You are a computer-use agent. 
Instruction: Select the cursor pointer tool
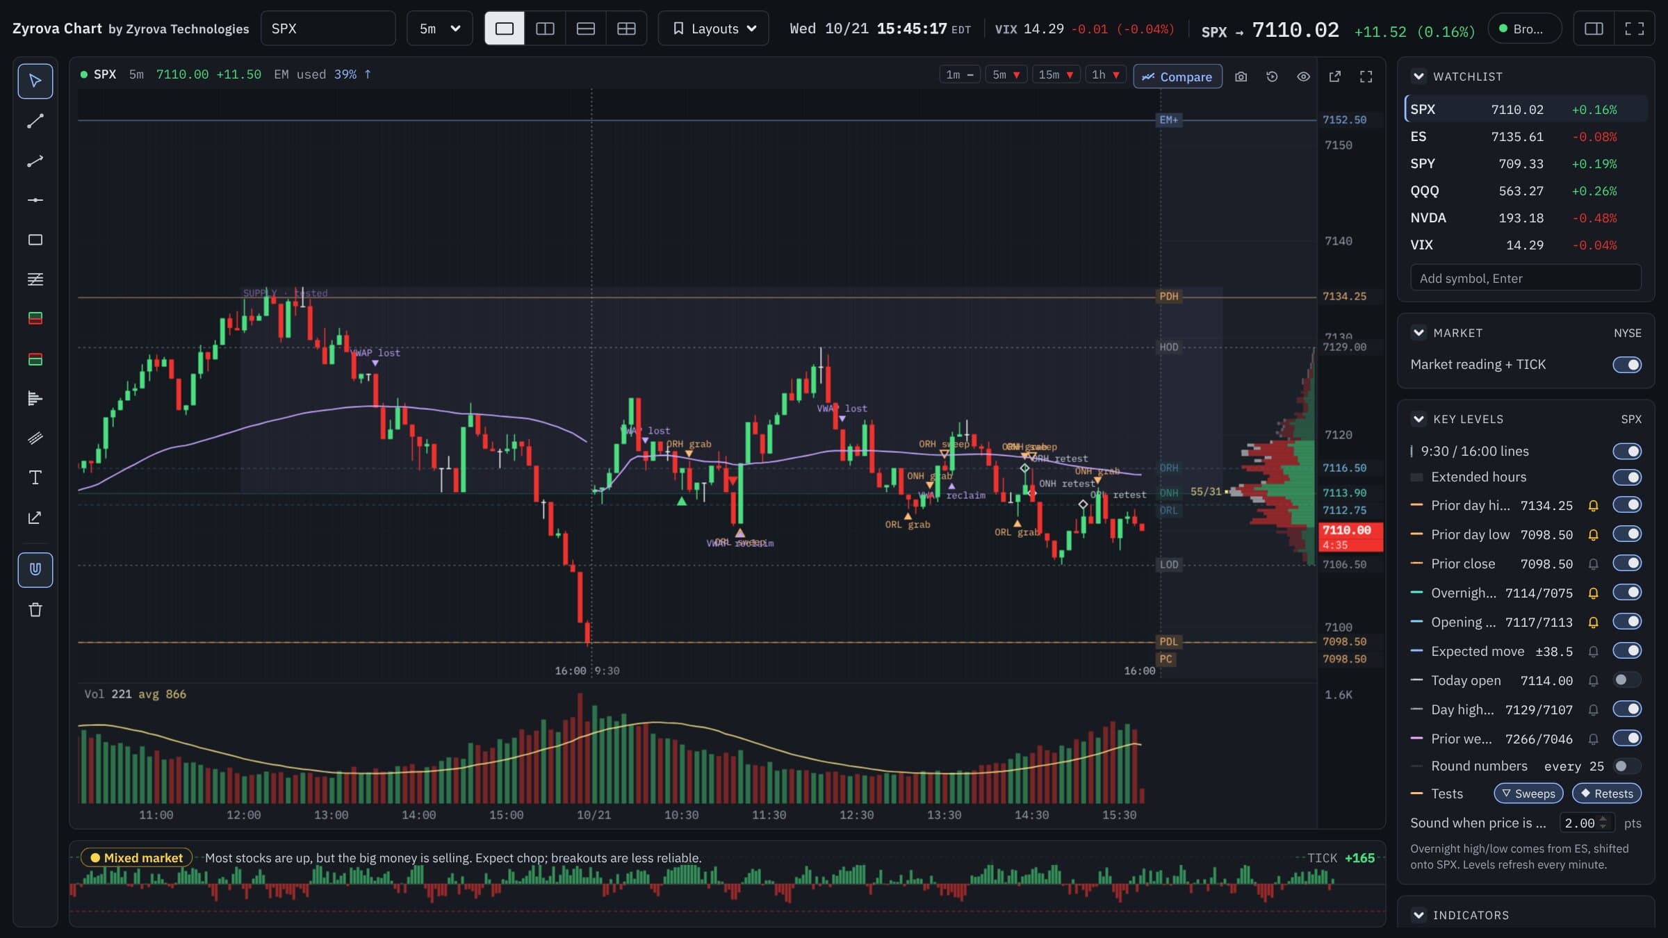(x=35, y=81)
